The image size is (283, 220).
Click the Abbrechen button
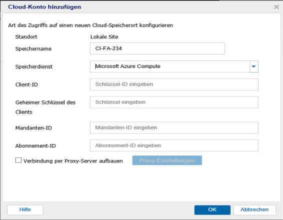254,209
